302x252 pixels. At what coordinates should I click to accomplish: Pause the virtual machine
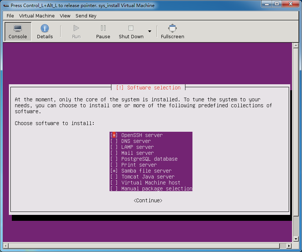103,28
